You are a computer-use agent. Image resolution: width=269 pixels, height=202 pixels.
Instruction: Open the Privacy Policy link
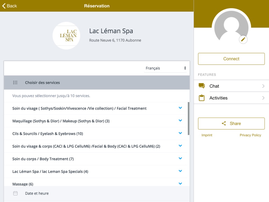[x=250, y=135]
